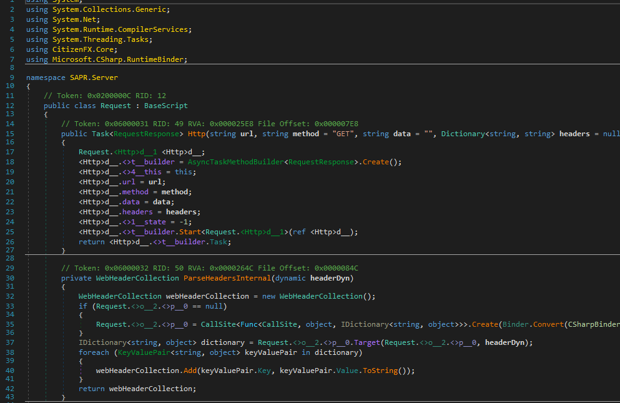This screenshot has width=620, height=403.
Task: Open the ParseHeadersInternal method definition name
Action: tap(227, 277)
